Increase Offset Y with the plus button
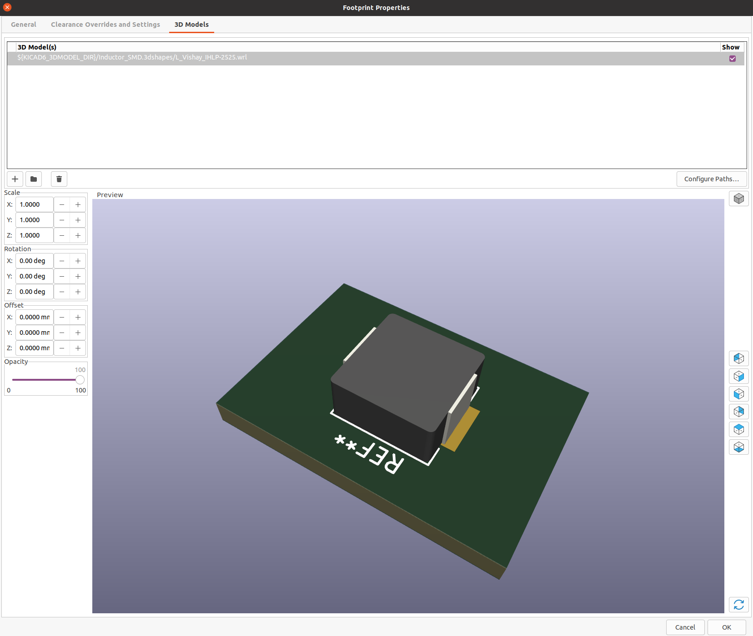The height and width of the screenshot is (636, 753). coord(78,333)
